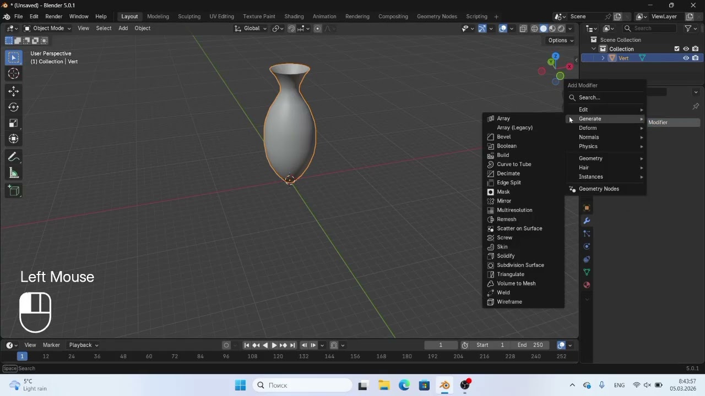The height and width of the screenshot is (396, 705).
Task: Switch to Wireframe viewport shading
Action: click(x=534, y=29)
